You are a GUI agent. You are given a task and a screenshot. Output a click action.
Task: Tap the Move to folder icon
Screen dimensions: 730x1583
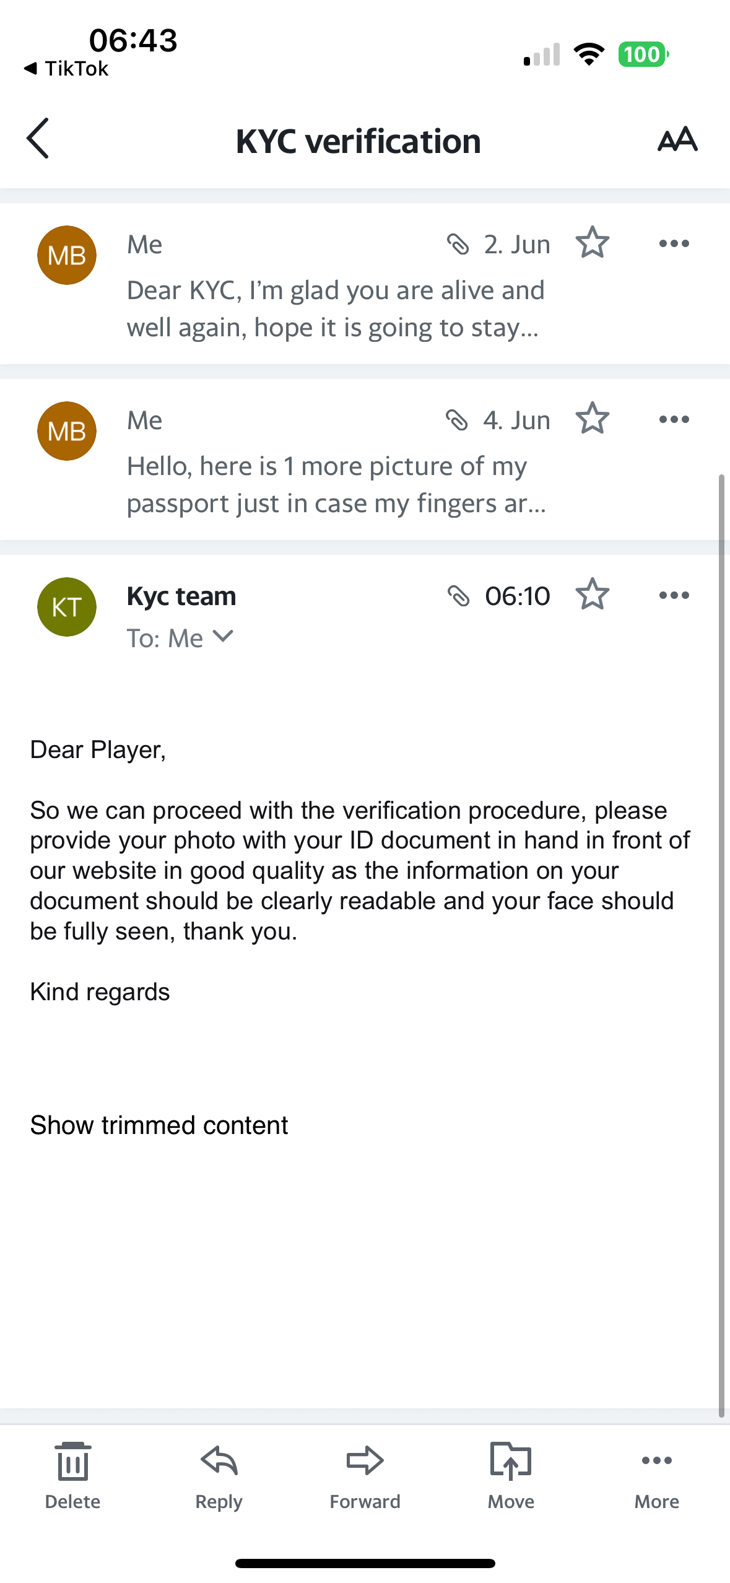(511, 1462)
